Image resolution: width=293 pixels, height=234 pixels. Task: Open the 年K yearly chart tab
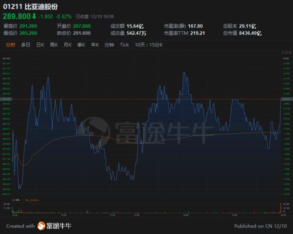click(x=95, y=45)
